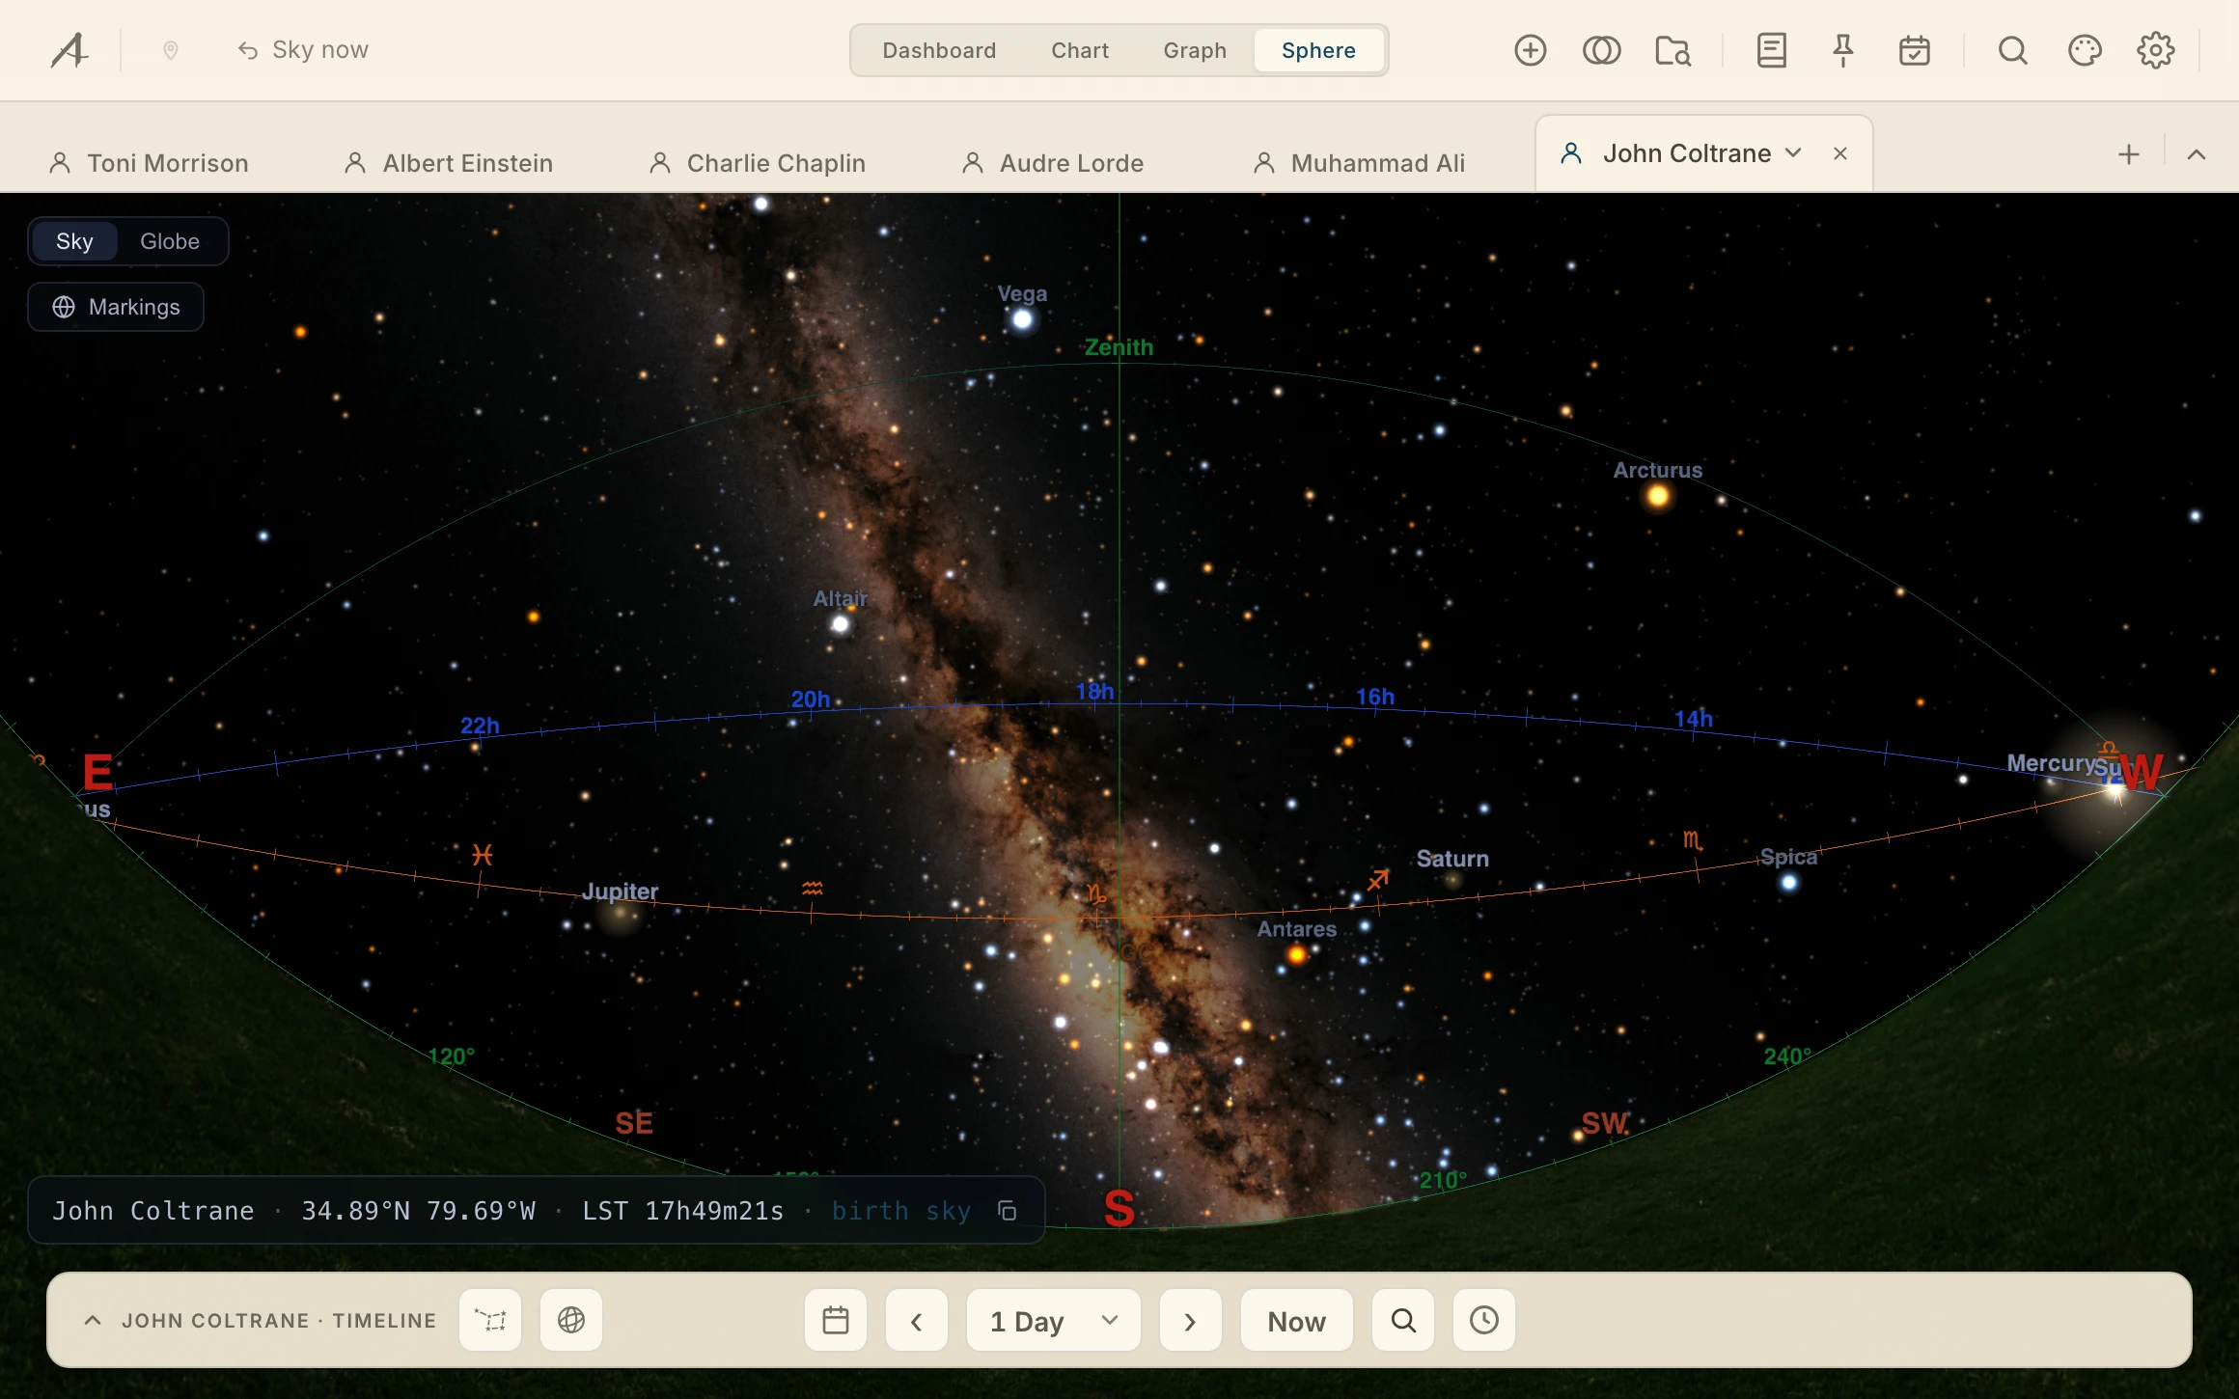The width and height of the screenshot is (2239, 1399).
Task: Switch to Chart view
Action: tap(1080, 50)
